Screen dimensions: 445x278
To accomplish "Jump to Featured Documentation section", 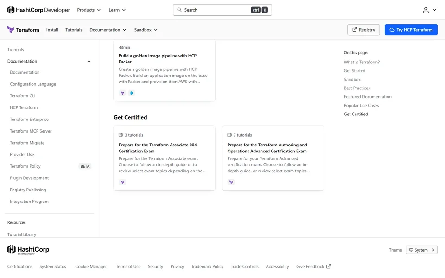I will point(368,97).
